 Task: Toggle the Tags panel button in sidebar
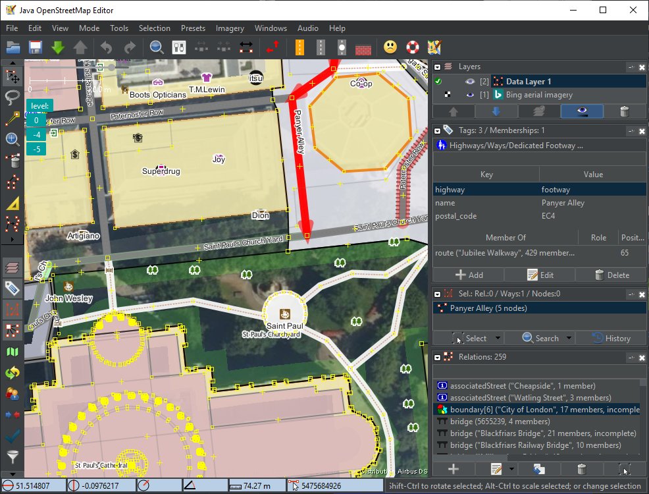click(x=13, y=288)
